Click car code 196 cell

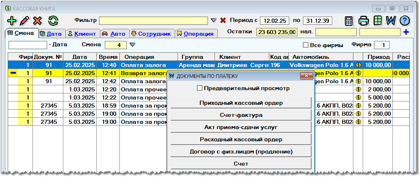[x=279, y=65]
